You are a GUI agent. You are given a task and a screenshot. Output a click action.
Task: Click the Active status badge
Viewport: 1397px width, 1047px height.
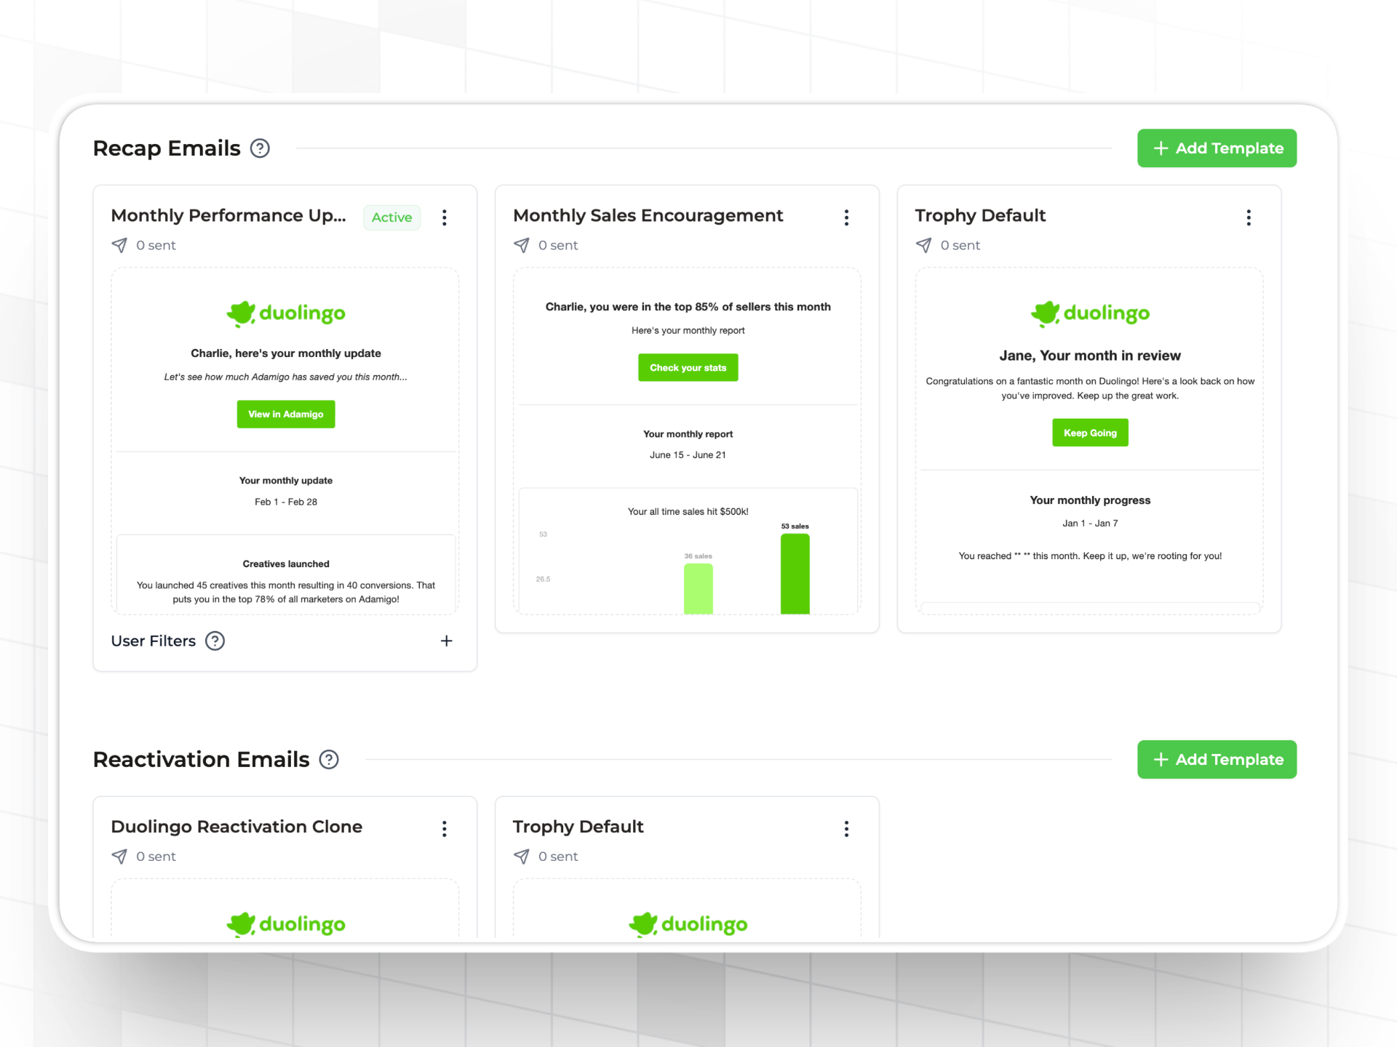[392, 217]
